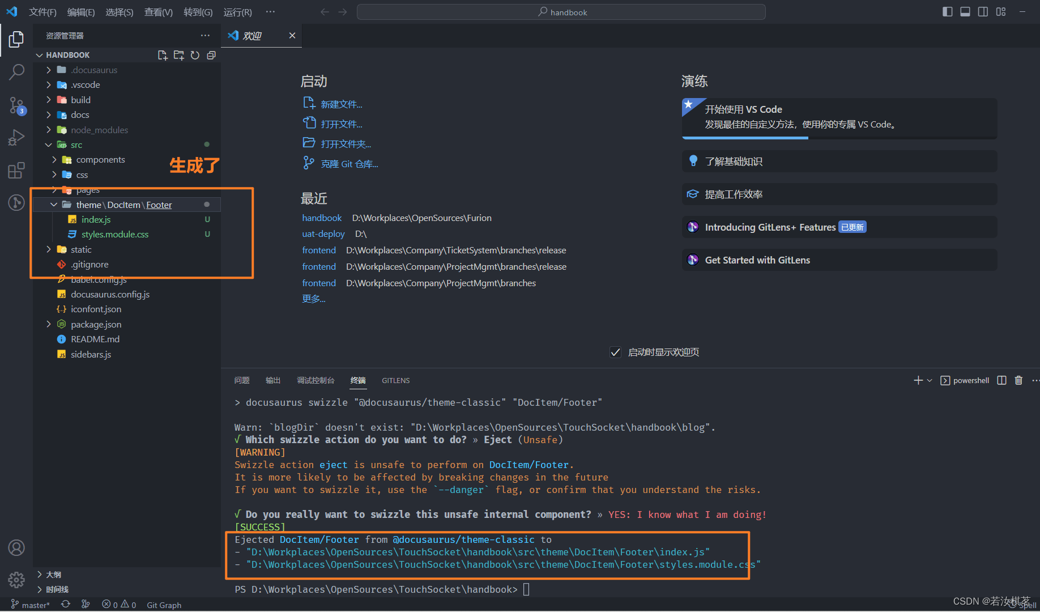The width and height of the screenshot is (1040, 612).
Task: Toggle the primary sidebar visibility
Action: (x=947, y=11)
